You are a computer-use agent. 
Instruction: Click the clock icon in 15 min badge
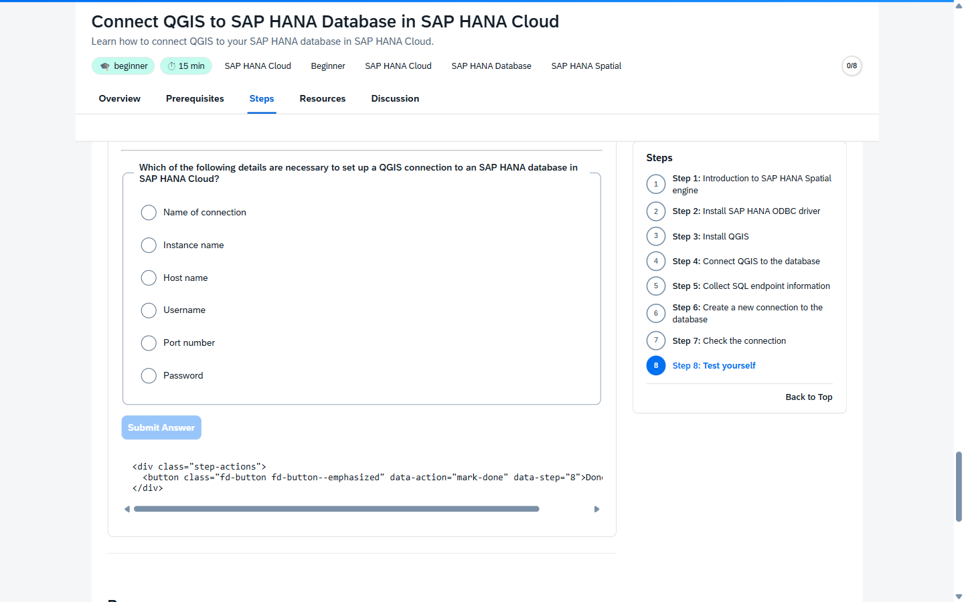click(171, 66)
